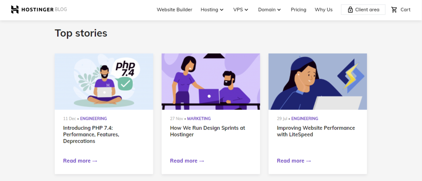
Task: Open the shopping cart icon
Action: (x=394, y=9)
